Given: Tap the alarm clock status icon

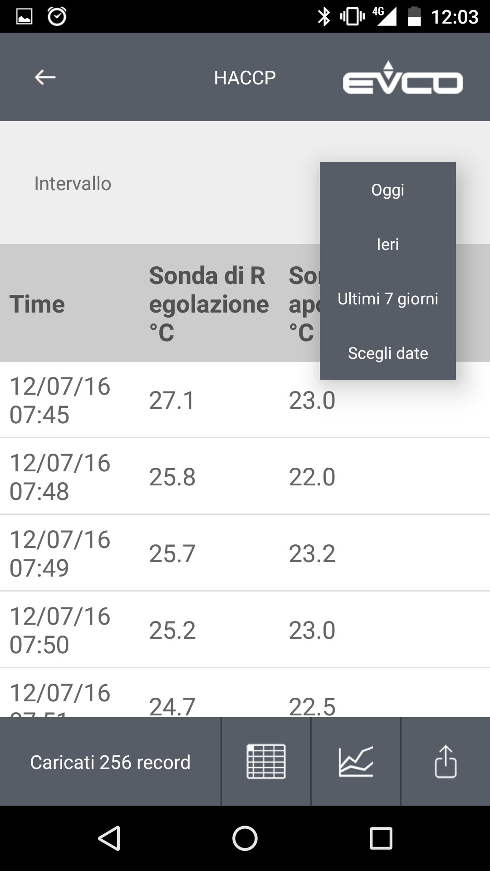Looking at the screenshot, I should [x=57, y=17].
